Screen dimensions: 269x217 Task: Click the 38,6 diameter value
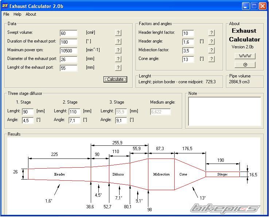90,207
